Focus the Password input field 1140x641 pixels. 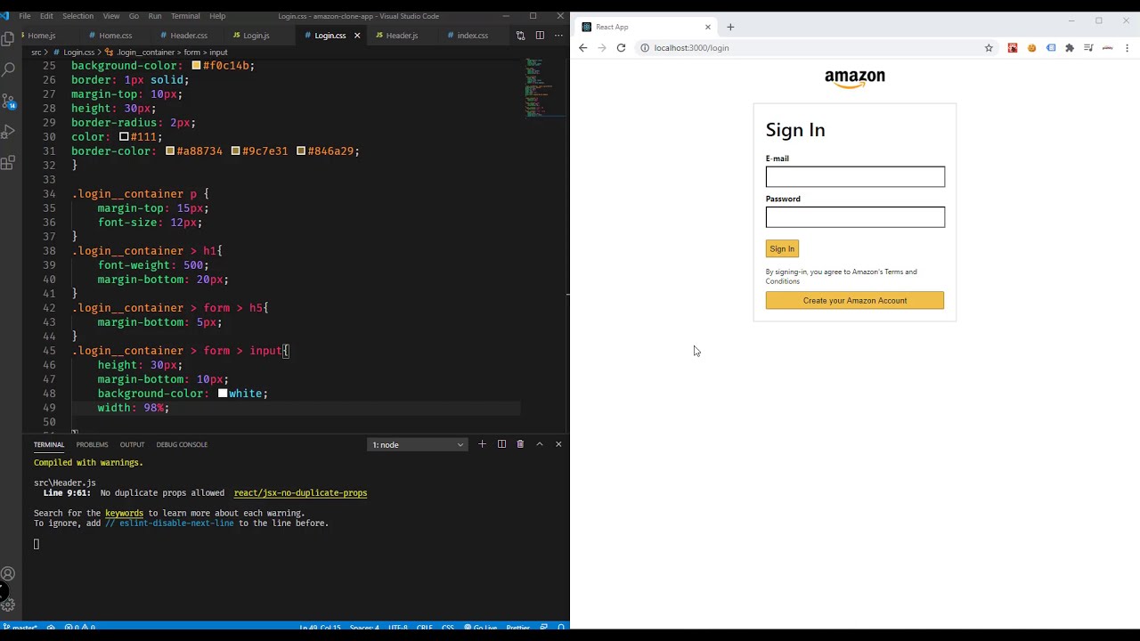tap(855, 217)
